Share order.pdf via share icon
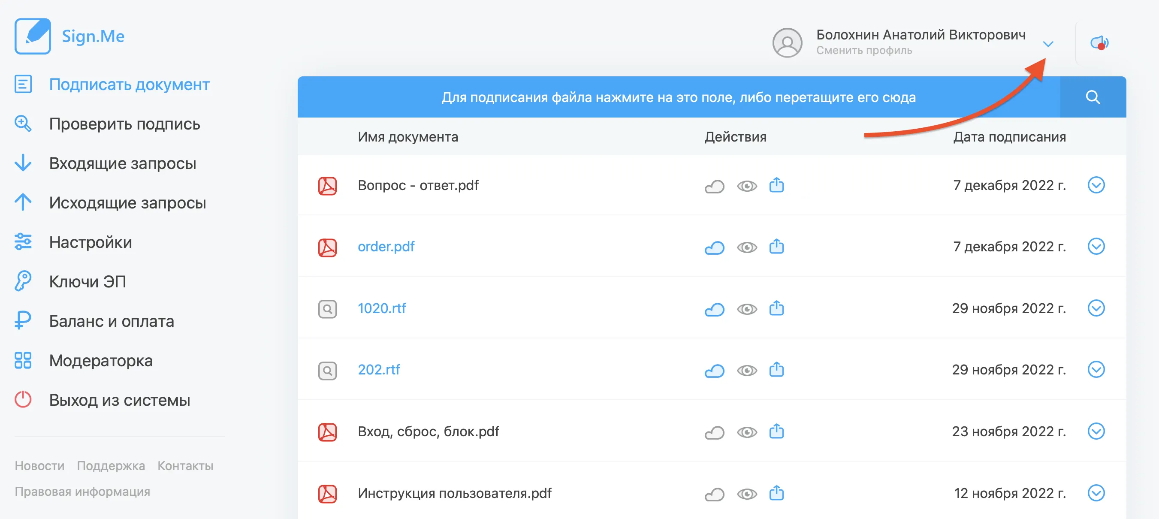The height and width of the screenshot is (519, 1159). [776, 247]
